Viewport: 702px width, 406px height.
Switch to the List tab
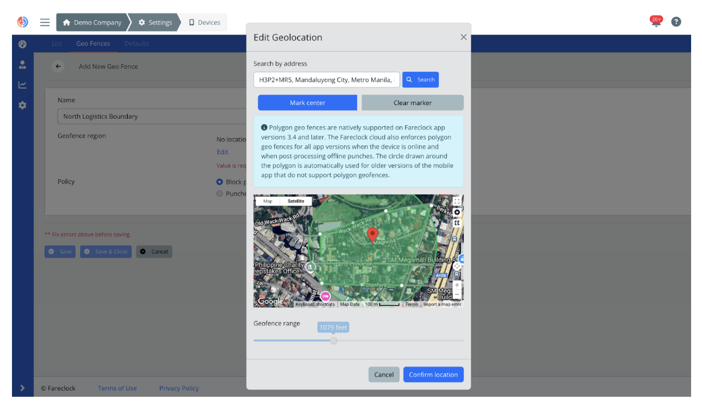[x=57, y=43]
